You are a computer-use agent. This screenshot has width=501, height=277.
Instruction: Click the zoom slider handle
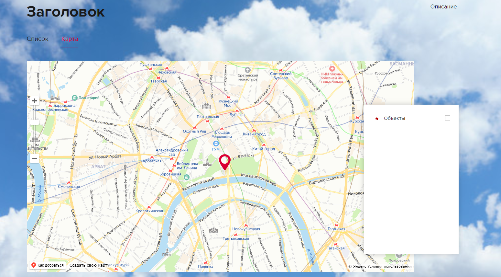[x=35, y=122]
